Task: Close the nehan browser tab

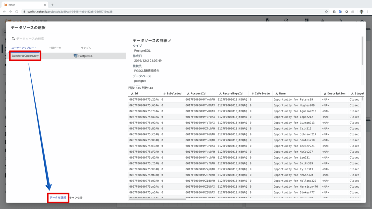Action: tap(46, 5)
